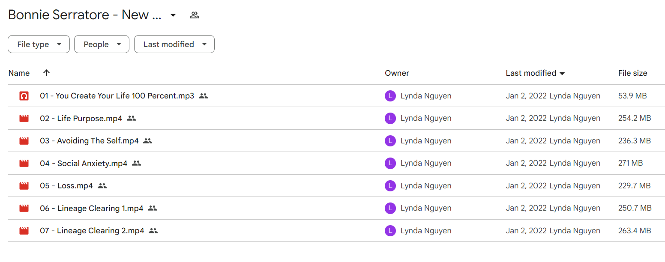Open the File type filter
The height and width of the screenshot is (262, 665).
pyautogui.click(x=39, y=44)
